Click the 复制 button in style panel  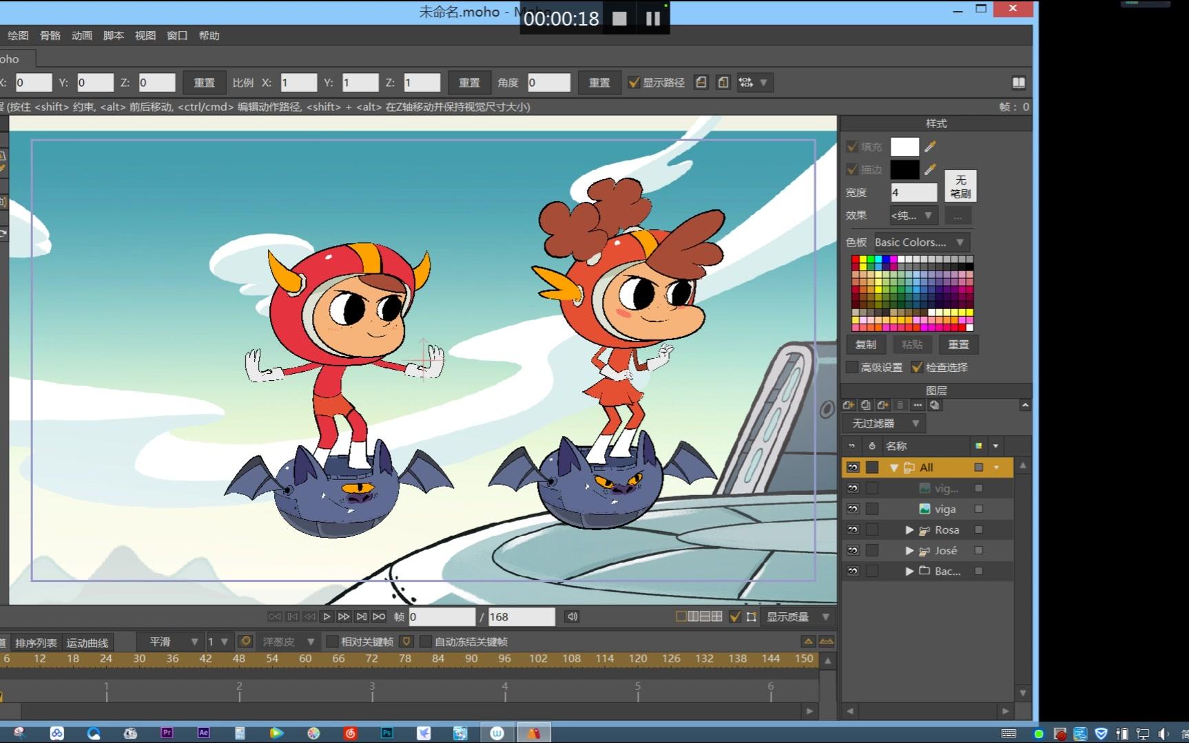click(x=866, y=344)
